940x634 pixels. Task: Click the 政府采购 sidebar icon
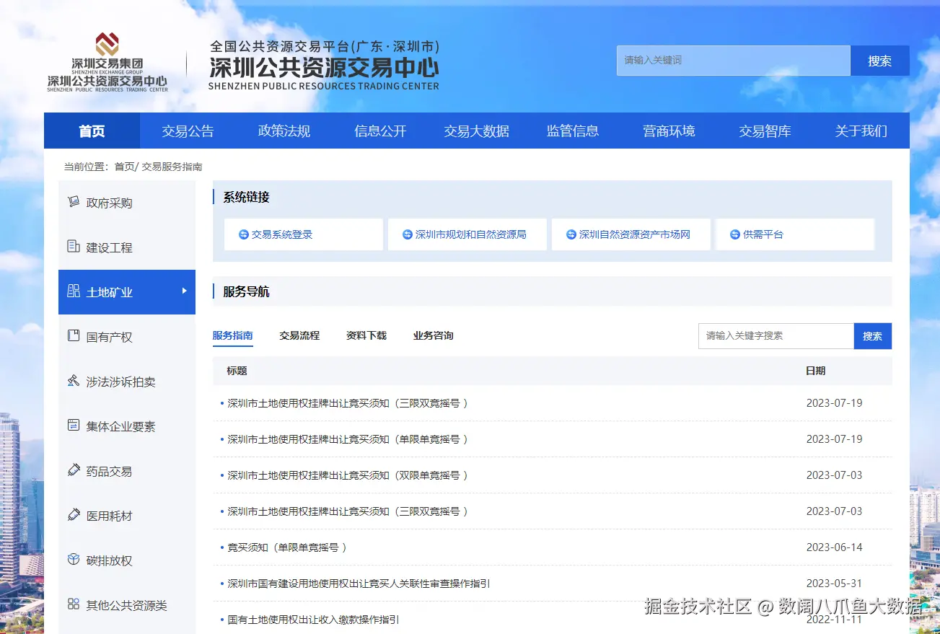73,202
